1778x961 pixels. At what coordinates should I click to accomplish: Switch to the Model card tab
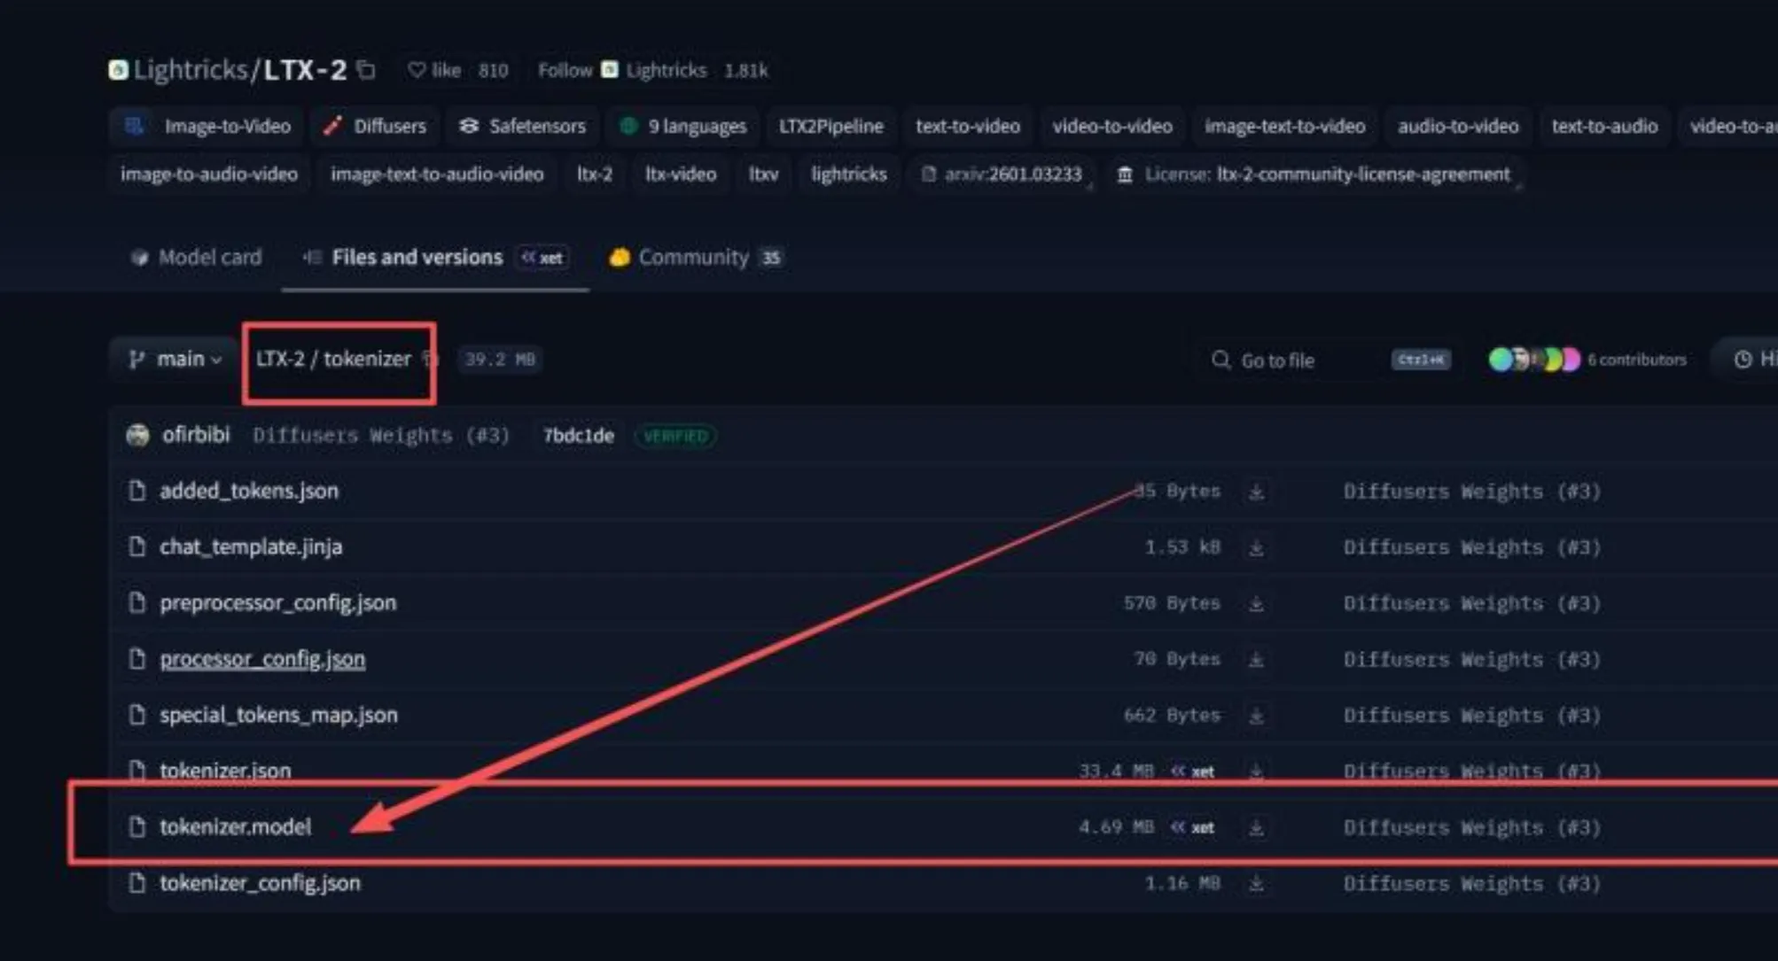(196, 258)
